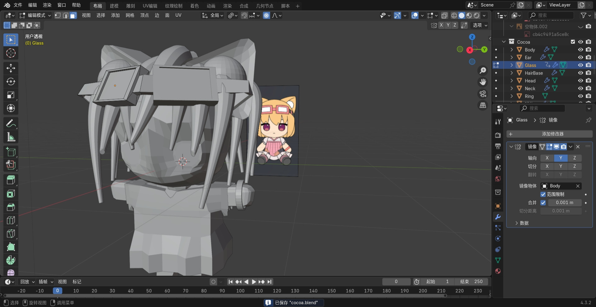Select the Cursor tool in toolbar
Image resolution: width=596 pixels, height=307 pixels.
click(11, 53)
